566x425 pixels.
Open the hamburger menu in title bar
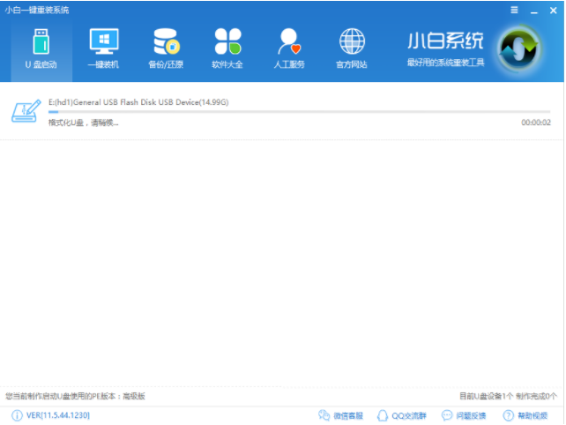point(514,10)
